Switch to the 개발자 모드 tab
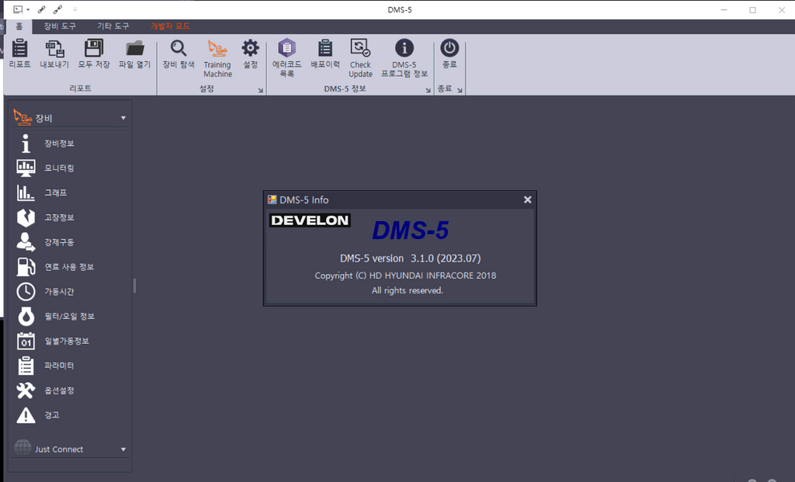The width and height of the screenshot is (795, 482). pyautogui.click(x=170, y=26)
